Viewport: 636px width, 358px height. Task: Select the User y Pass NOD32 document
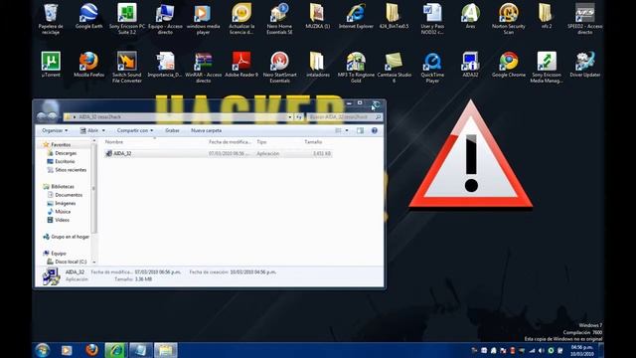[x=432, y=18]
